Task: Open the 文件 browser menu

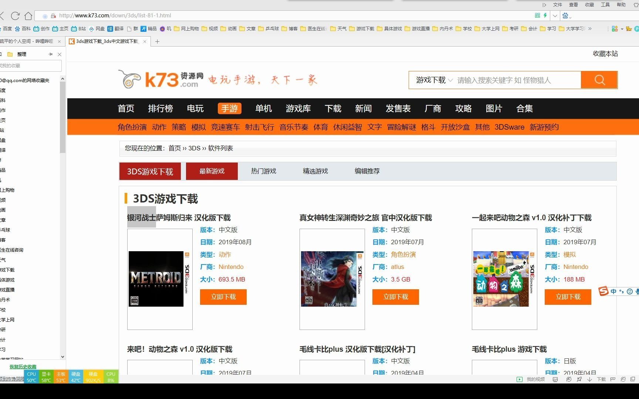Action: pyautogui.click(x=558, y=5)
